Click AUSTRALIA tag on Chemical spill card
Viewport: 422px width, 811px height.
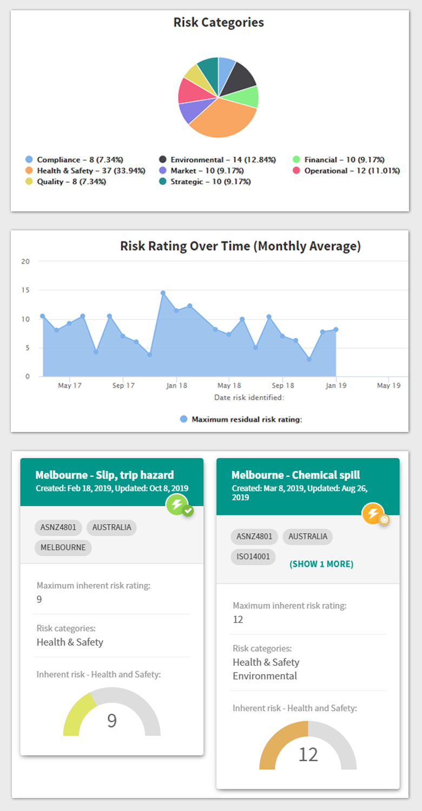click(307, 536)
